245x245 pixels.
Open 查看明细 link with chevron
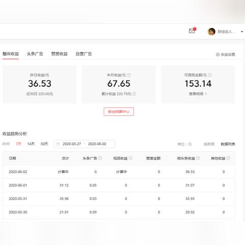tap(198, 94)
